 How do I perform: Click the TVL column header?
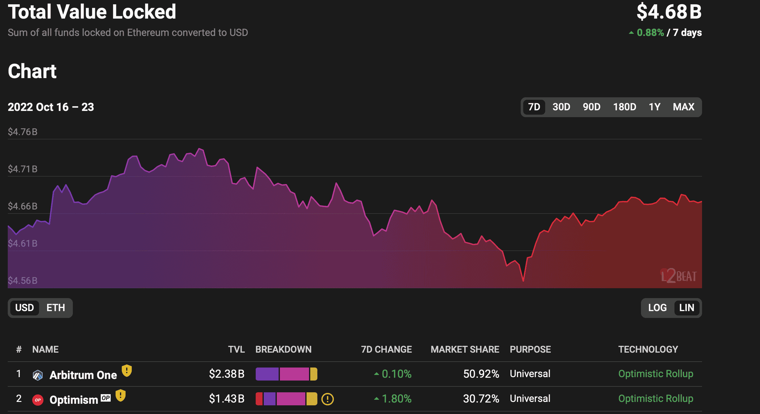(x=236, y=350)
